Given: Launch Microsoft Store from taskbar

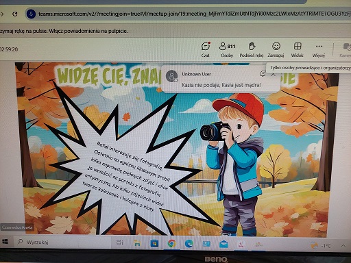Looking at the screenshot, I should [x=154, y=244].
